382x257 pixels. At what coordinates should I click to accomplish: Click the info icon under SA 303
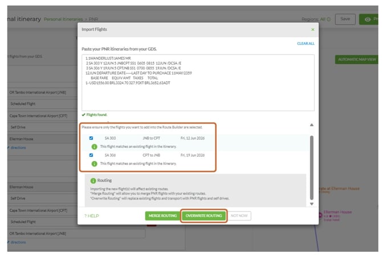94,147
